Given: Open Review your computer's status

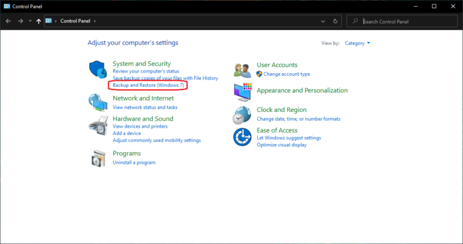Looking at the screenshot, I should 146,71.
